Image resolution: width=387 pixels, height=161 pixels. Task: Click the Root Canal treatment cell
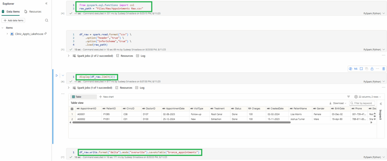click(219, 114)
